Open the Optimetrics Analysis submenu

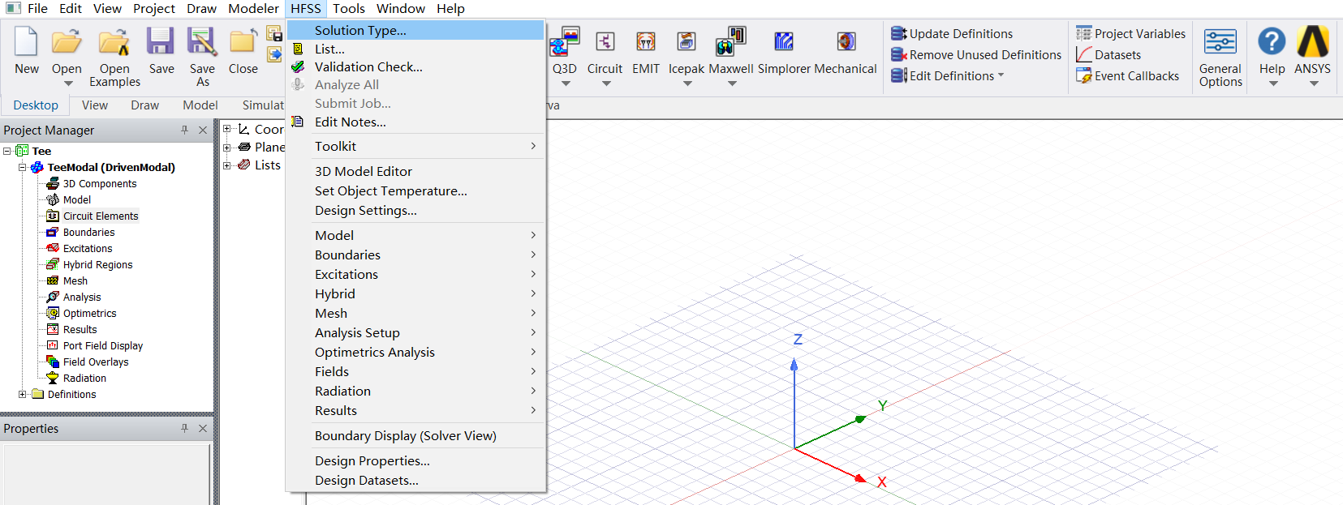click(x=415, y=352)
